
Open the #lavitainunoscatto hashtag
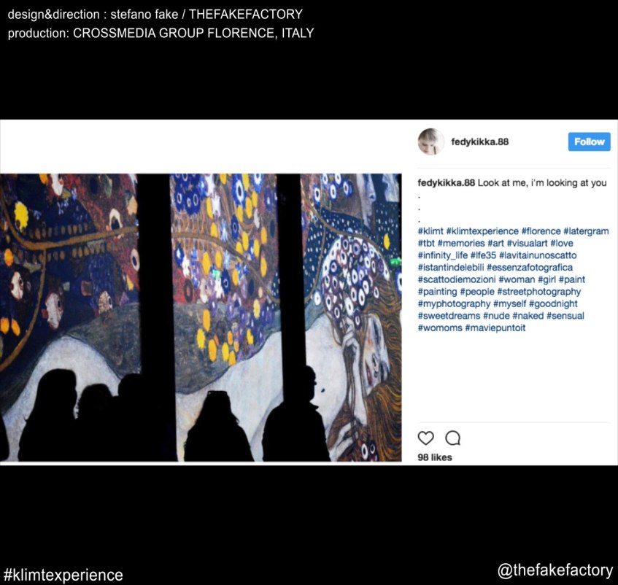538,255
